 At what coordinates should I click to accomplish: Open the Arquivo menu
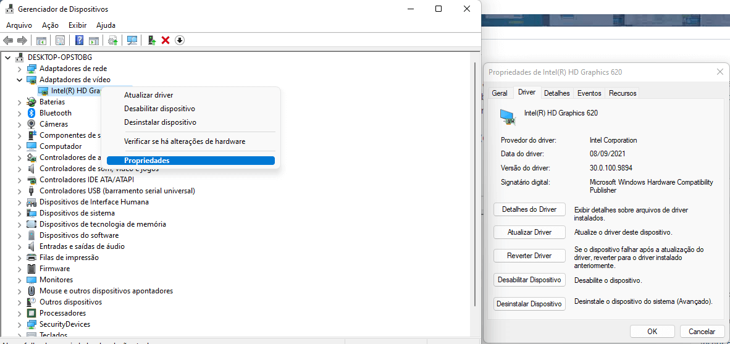19,25
